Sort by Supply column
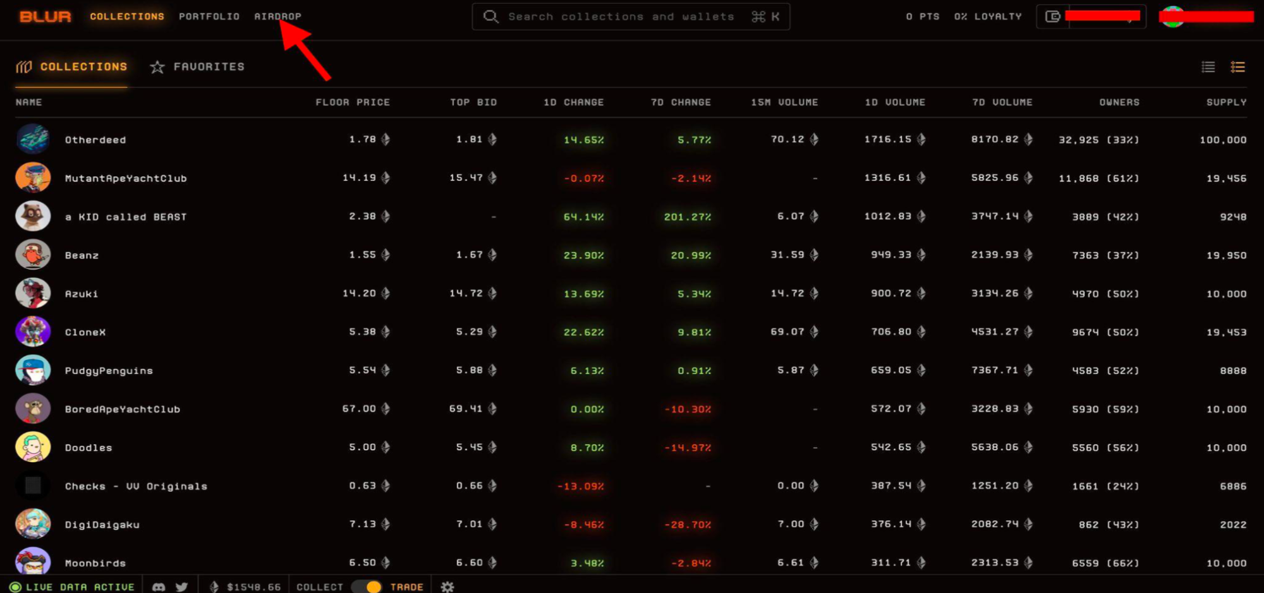This screenshot has width=1264, height=593. click(1226, 102)
